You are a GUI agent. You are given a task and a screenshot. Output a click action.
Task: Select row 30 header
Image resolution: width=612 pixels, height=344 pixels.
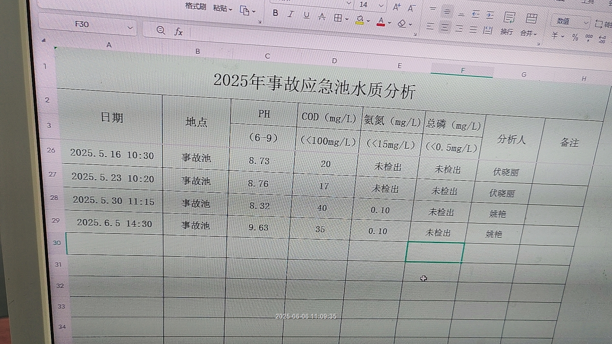(x=57, y=243)
